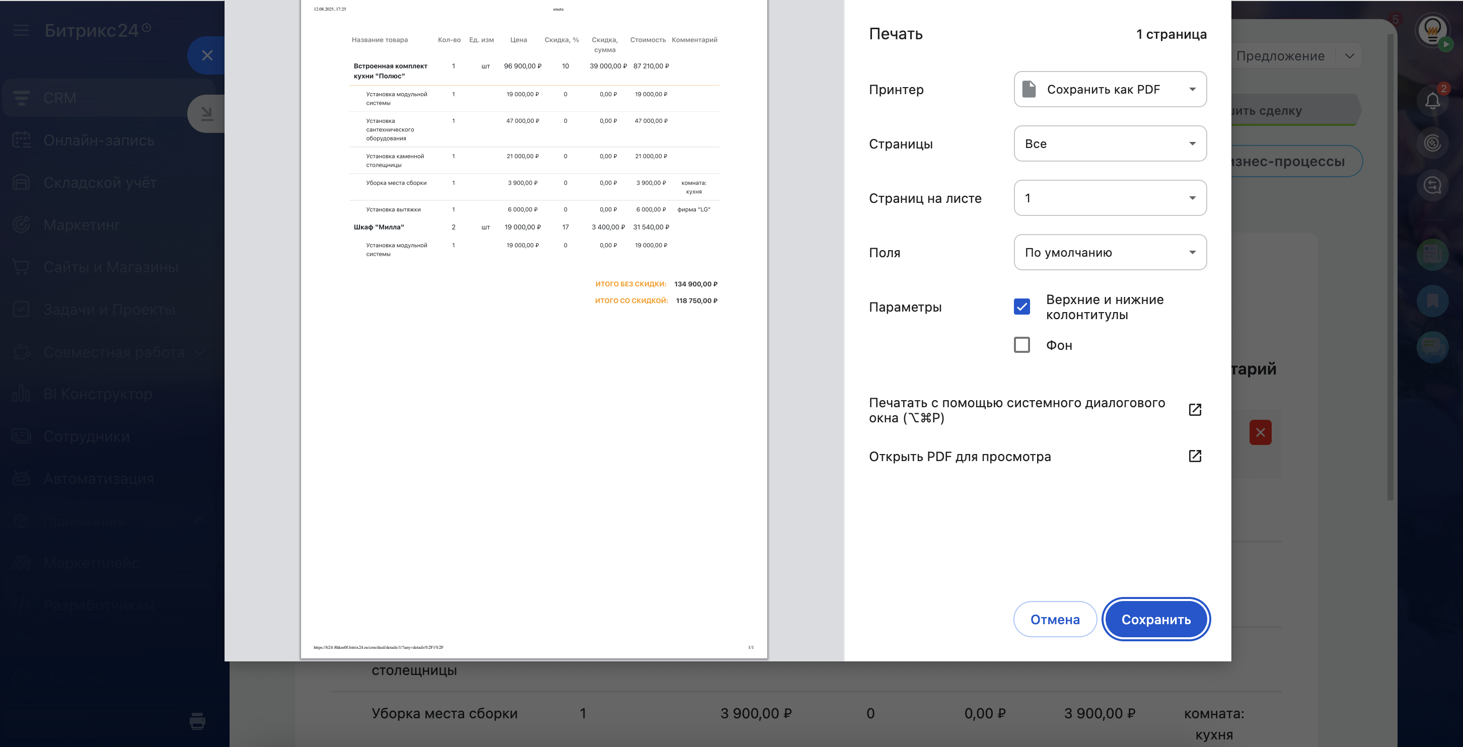Open system print dialog external link icon
Image resolution: width=1463 pixels, height=747 pixels.
[1194, 410]
